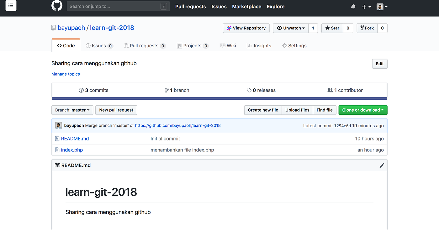Go to the Wiki tab
Screen dimensions: 439x237
(x=228, y=45)
